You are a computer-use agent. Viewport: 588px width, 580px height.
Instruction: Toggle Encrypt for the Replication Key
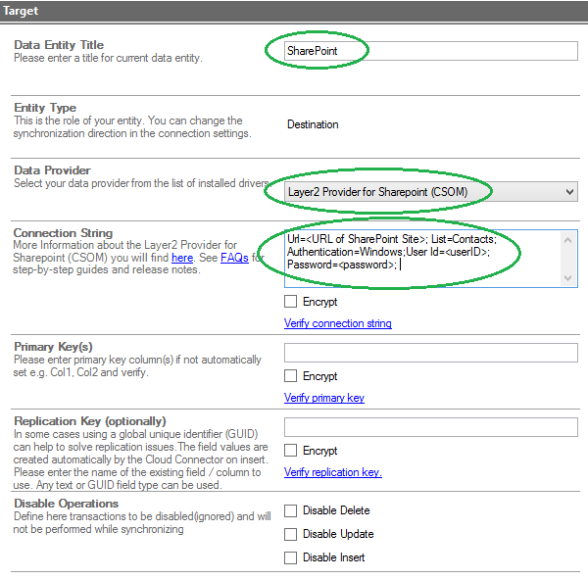[291, 451]
